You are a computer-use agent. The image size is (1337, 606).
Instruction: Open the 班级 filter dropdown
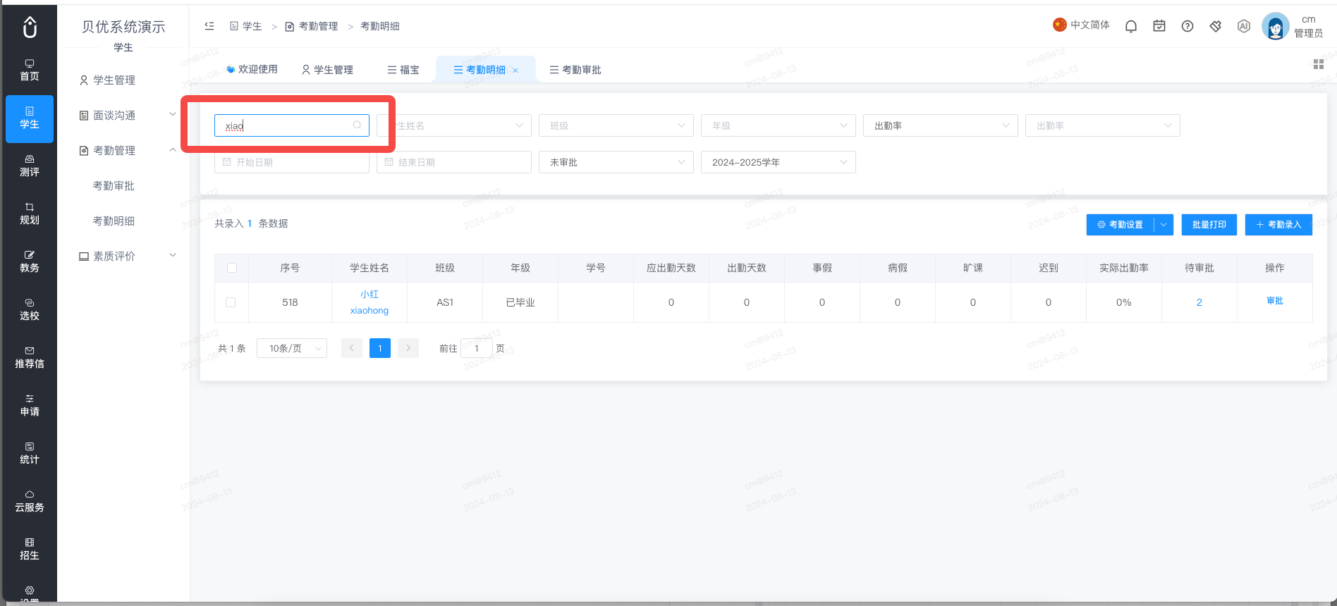pos(616,125)
